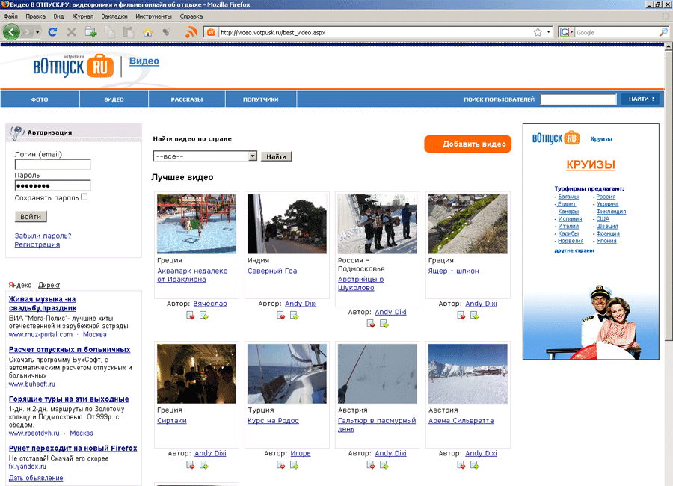Image resolution: width=673 pixels, height=486 pixels.
Task: Expand the --все-- country dropdown
Action: coord(205,156)
